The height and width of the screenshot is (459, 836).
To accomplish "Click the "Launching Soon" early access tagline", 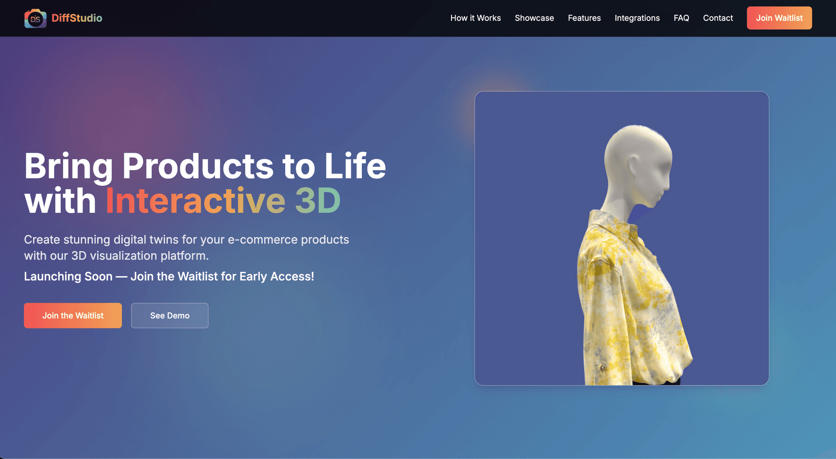I will click(x=169, y=277).
